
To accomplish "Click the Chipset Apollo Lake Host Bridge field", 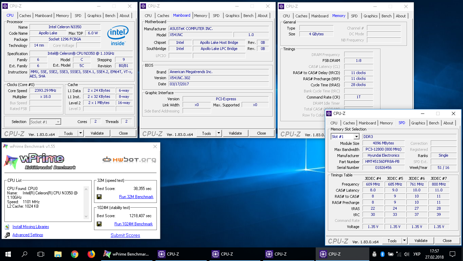I will tap(219, 42).
